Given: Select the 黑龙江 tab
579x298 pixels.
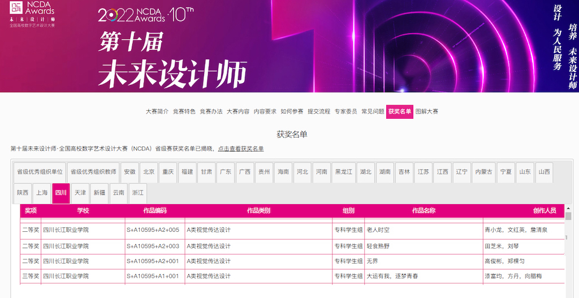Looking at the screenshot, I should point(344,172).
